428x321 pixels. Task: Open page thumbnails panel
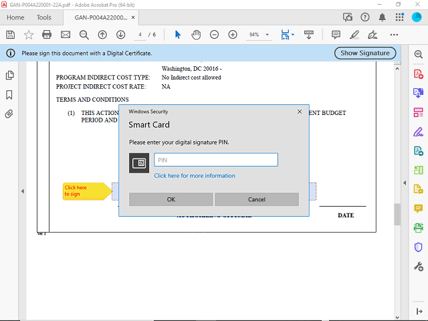10,75
